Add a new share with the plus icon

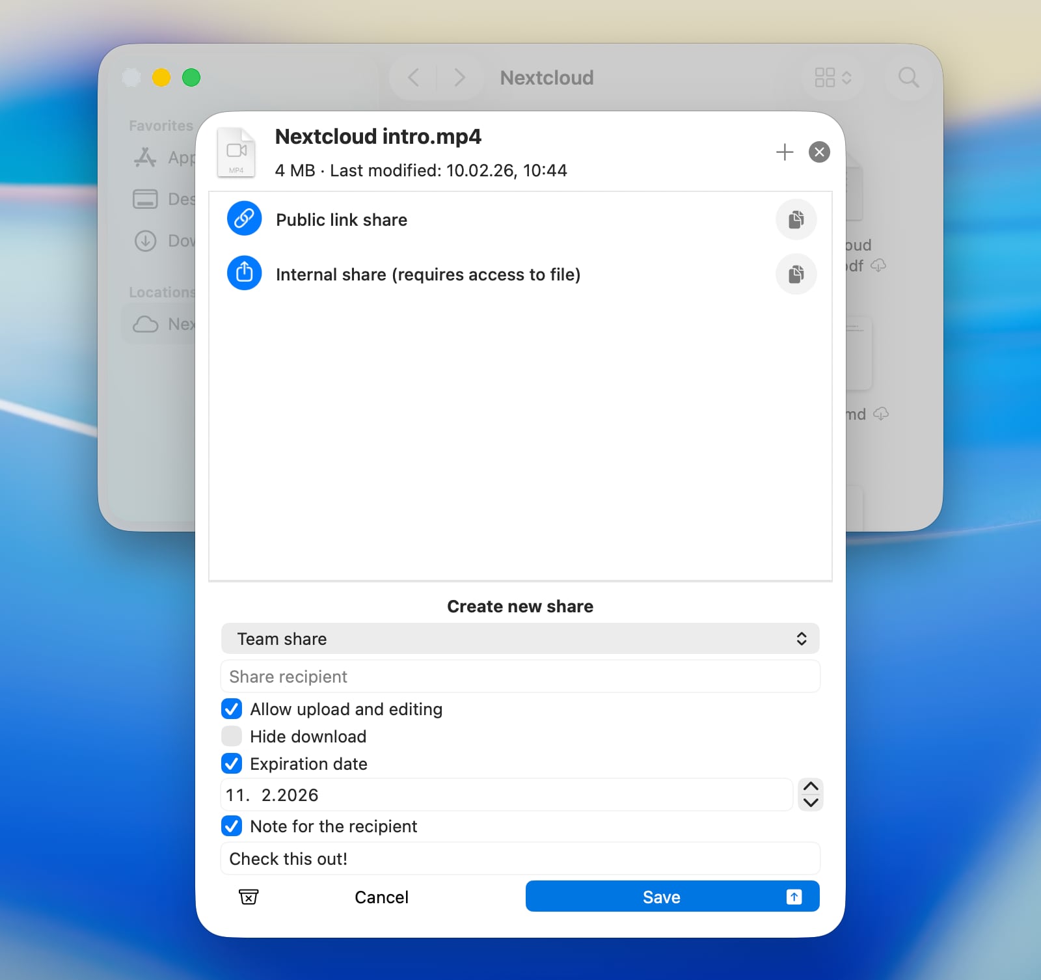tap(784, 152)
